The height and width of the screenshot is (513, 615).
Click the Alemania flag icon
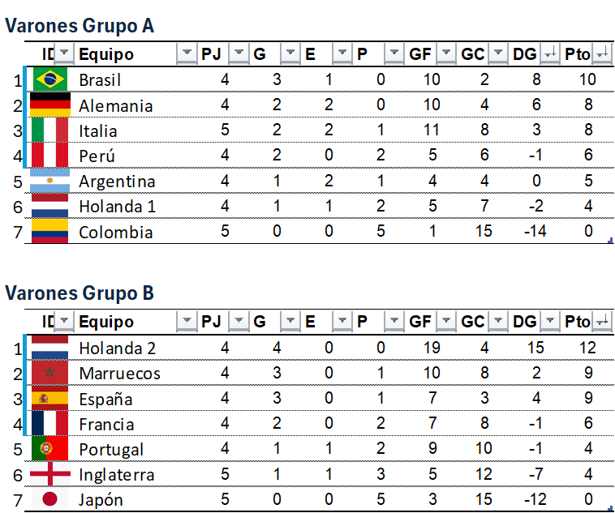click(x=50, y=105)
